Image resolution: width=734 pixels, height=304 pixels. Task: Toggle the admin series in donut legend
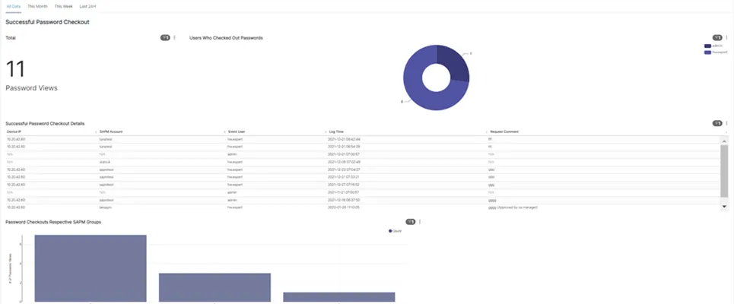pyautogui.click(x=713, y=46)
